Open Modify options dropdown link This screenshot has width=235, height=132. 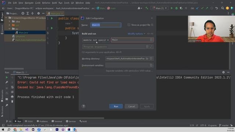click(x=136, y=34)
